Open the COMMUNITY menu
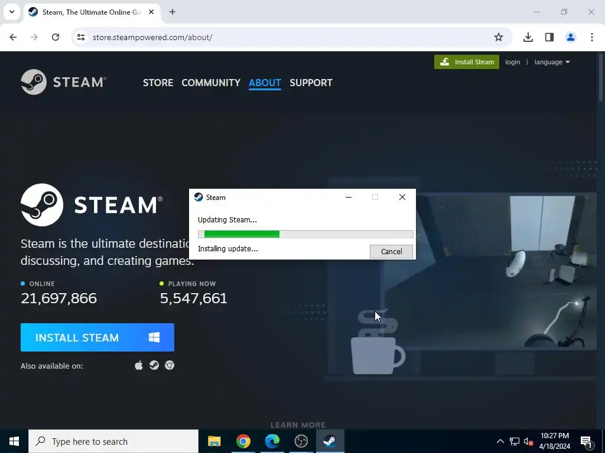The height and width of the screenshot is (453, 605). pos(211,83)
